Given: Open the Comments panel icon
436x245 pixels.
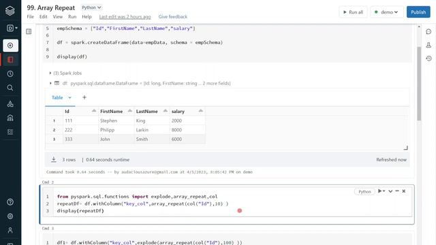Looking at the screenshot, I should (x=429, y=31).
